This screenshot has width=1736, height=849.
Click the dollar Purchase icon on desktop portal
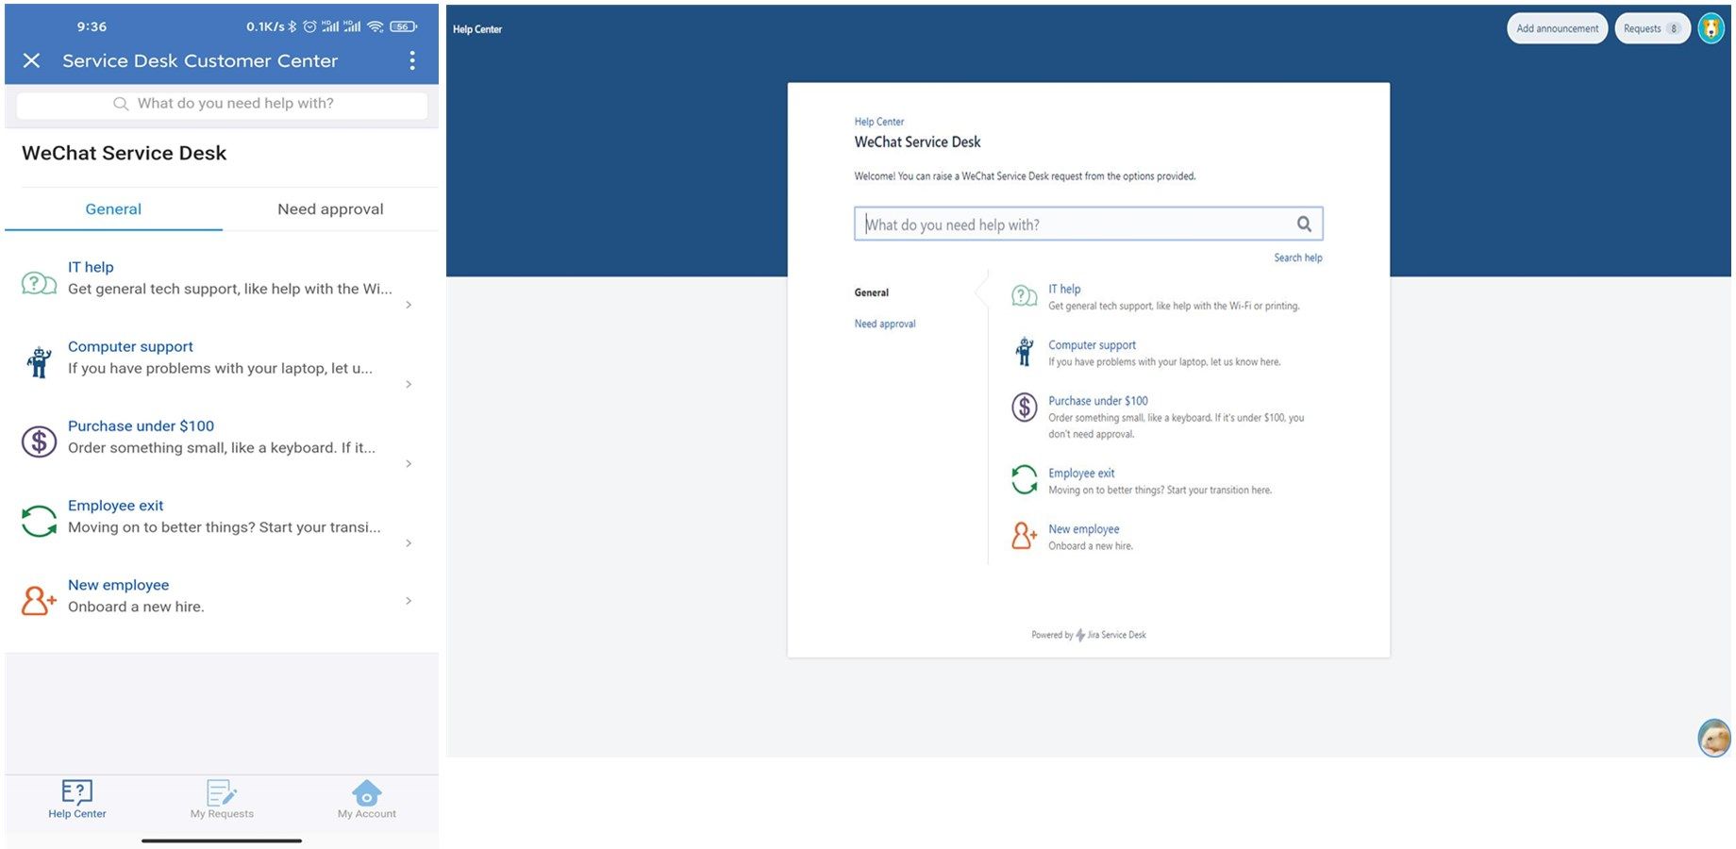click(1025, 408)
